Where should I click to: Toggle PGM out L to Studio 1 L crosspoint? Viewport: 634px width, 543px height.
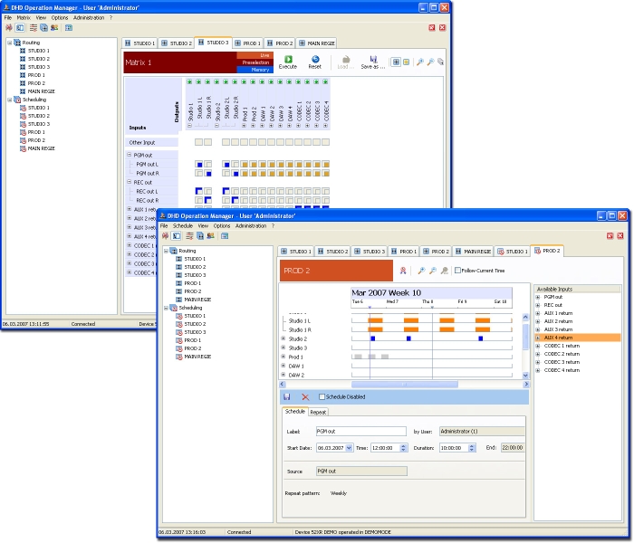click(x=199, y=164)
